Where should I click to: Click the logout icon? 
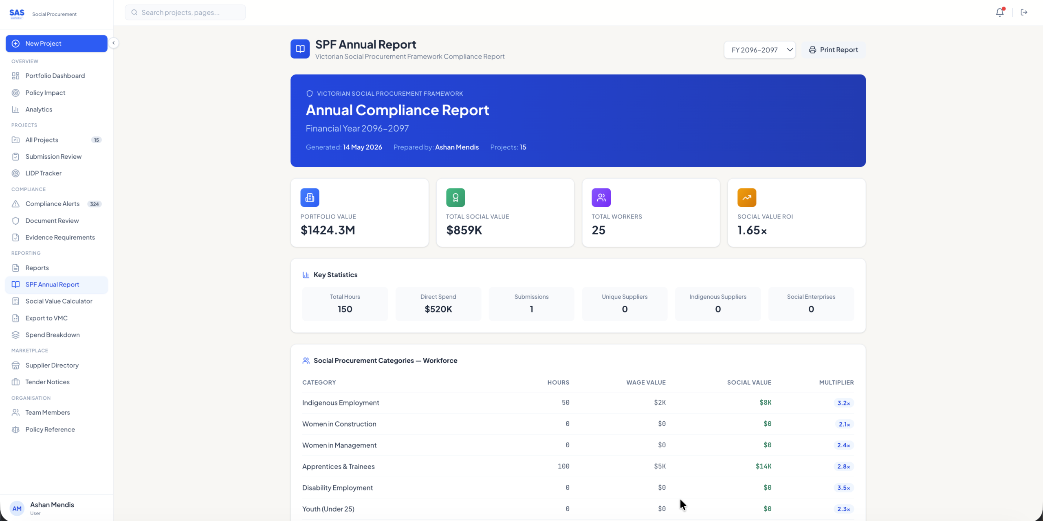tap(1024, 12)
